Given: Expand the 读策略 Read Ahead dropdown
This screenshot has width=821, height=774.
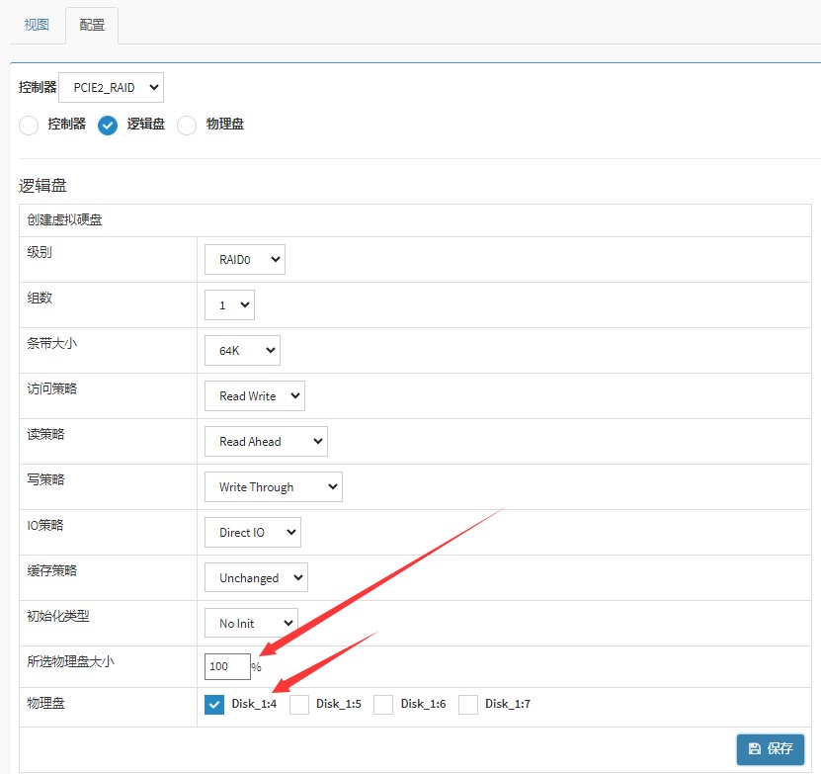Looking at the screenshot, I should 266,442.
